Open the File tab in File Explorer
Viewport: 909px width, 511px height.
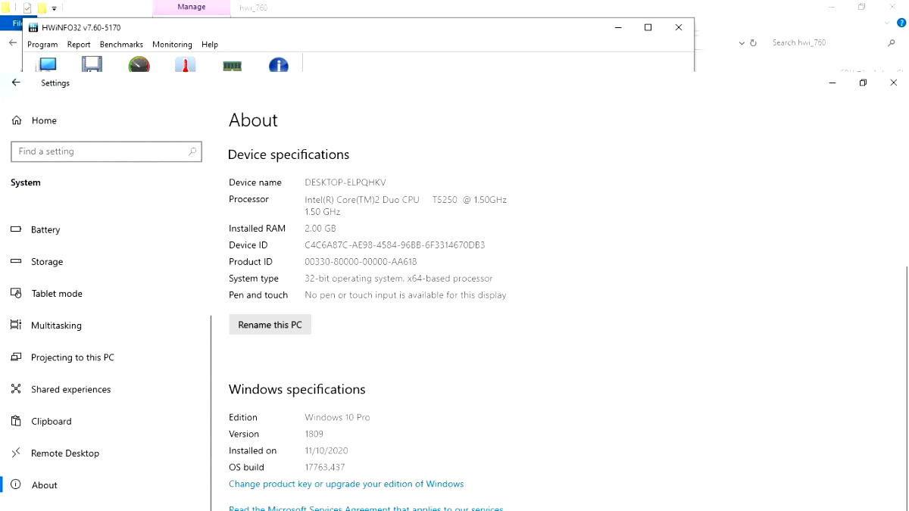click(13, 23)
